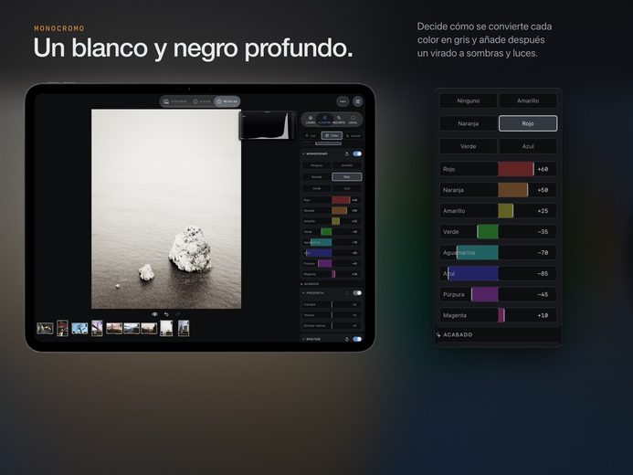633x475 pixels.
Task: Choose the Naranja filter in the enlarged panel
Action: pyautogui.click(x=469, y=123)
